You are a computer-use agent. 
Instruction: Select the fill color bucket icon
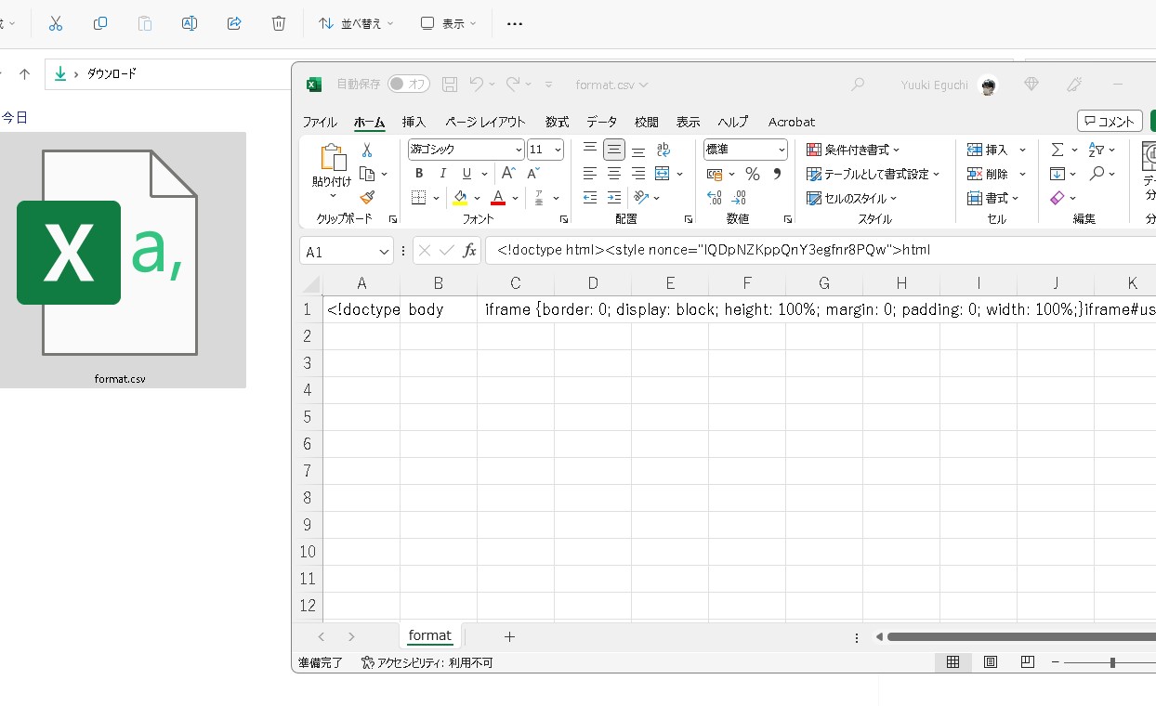click(463, 197)
